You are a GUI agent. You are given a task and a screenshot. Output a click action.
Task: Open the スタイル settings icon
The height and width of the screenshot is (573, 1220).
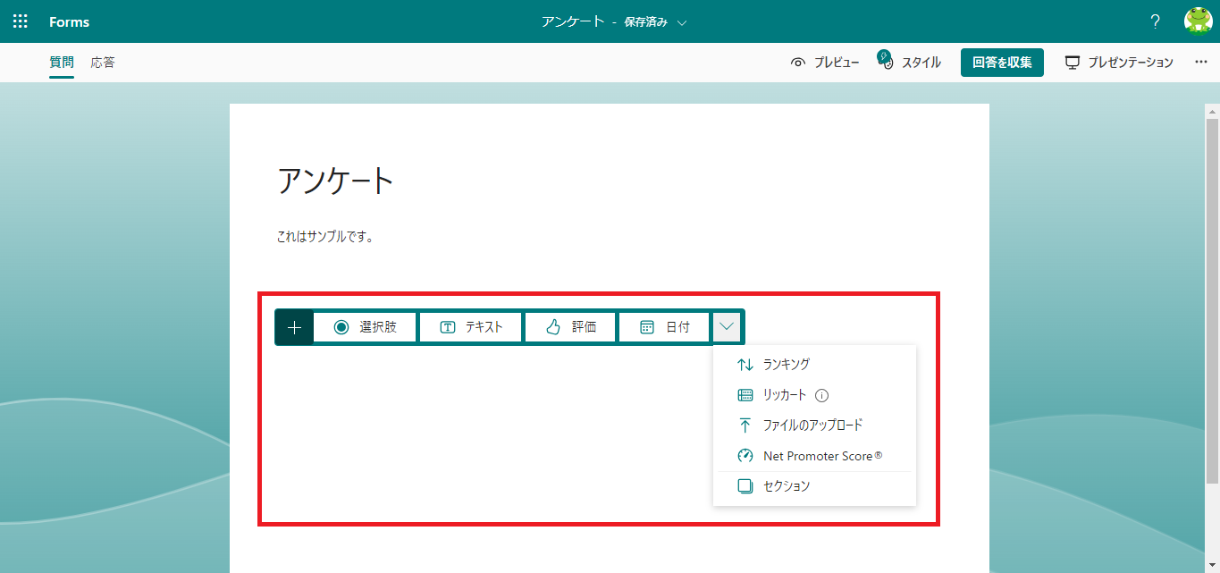pos(885,62)
